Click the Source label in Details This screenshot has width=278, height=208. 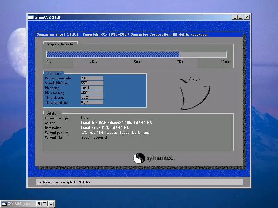pos(50,123)
